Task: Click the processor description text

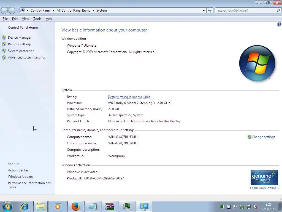Action: pyautogui.click(x=139, y=103)
